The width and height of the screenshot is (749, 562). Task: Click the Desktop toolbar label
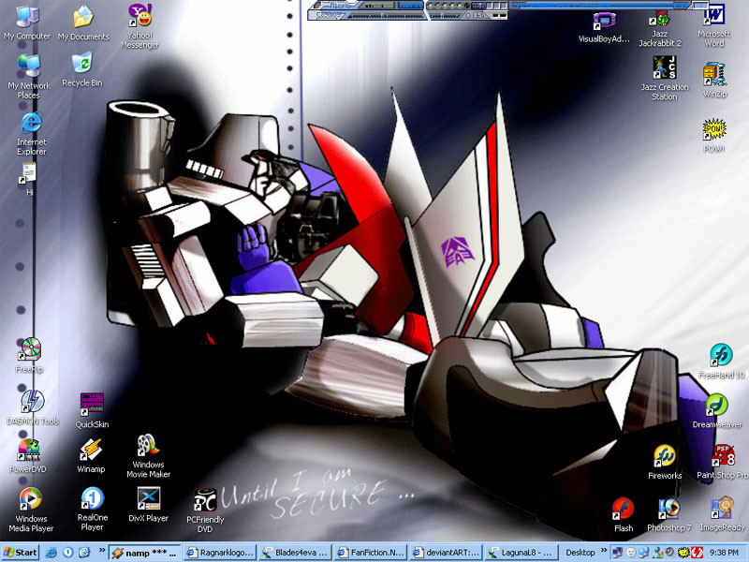[x=580, y=553]
